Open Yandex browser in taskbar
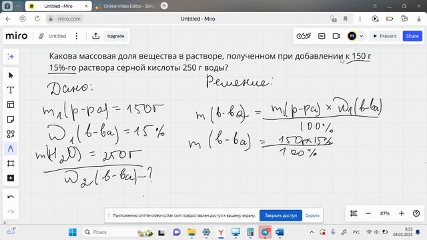This screenshot has width=427, height=240. (x=221, y=232)
